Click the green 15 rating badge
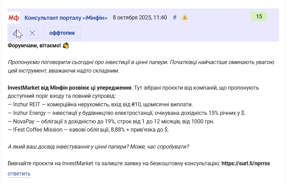The image size is (288, 184). coord(259,16)
